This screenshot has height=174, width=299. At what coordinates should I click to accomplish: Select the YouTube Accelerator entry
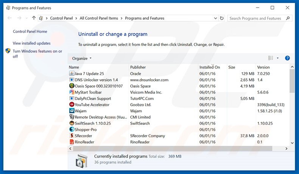(x=92, y=105)
